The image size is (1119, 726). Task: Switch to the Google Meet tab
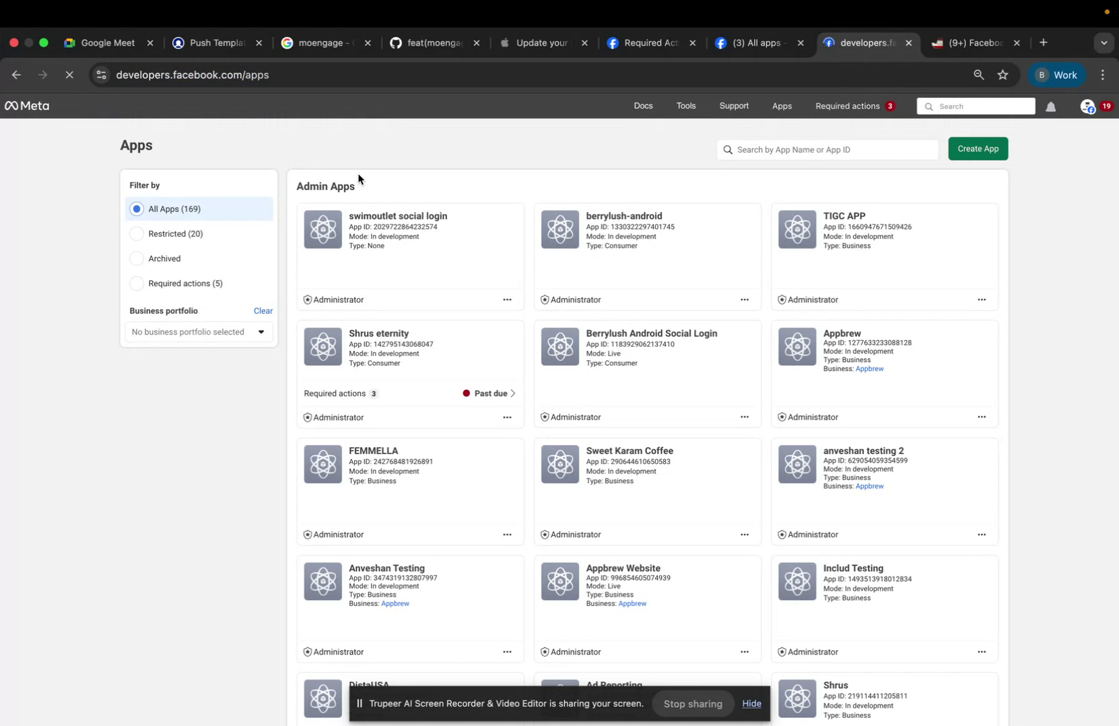tap(108, 42)
